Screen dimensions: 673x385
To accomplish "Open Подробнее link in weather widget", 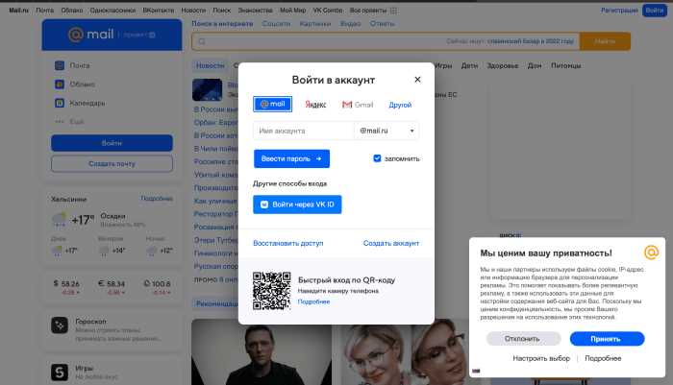I will pos(157,199).
